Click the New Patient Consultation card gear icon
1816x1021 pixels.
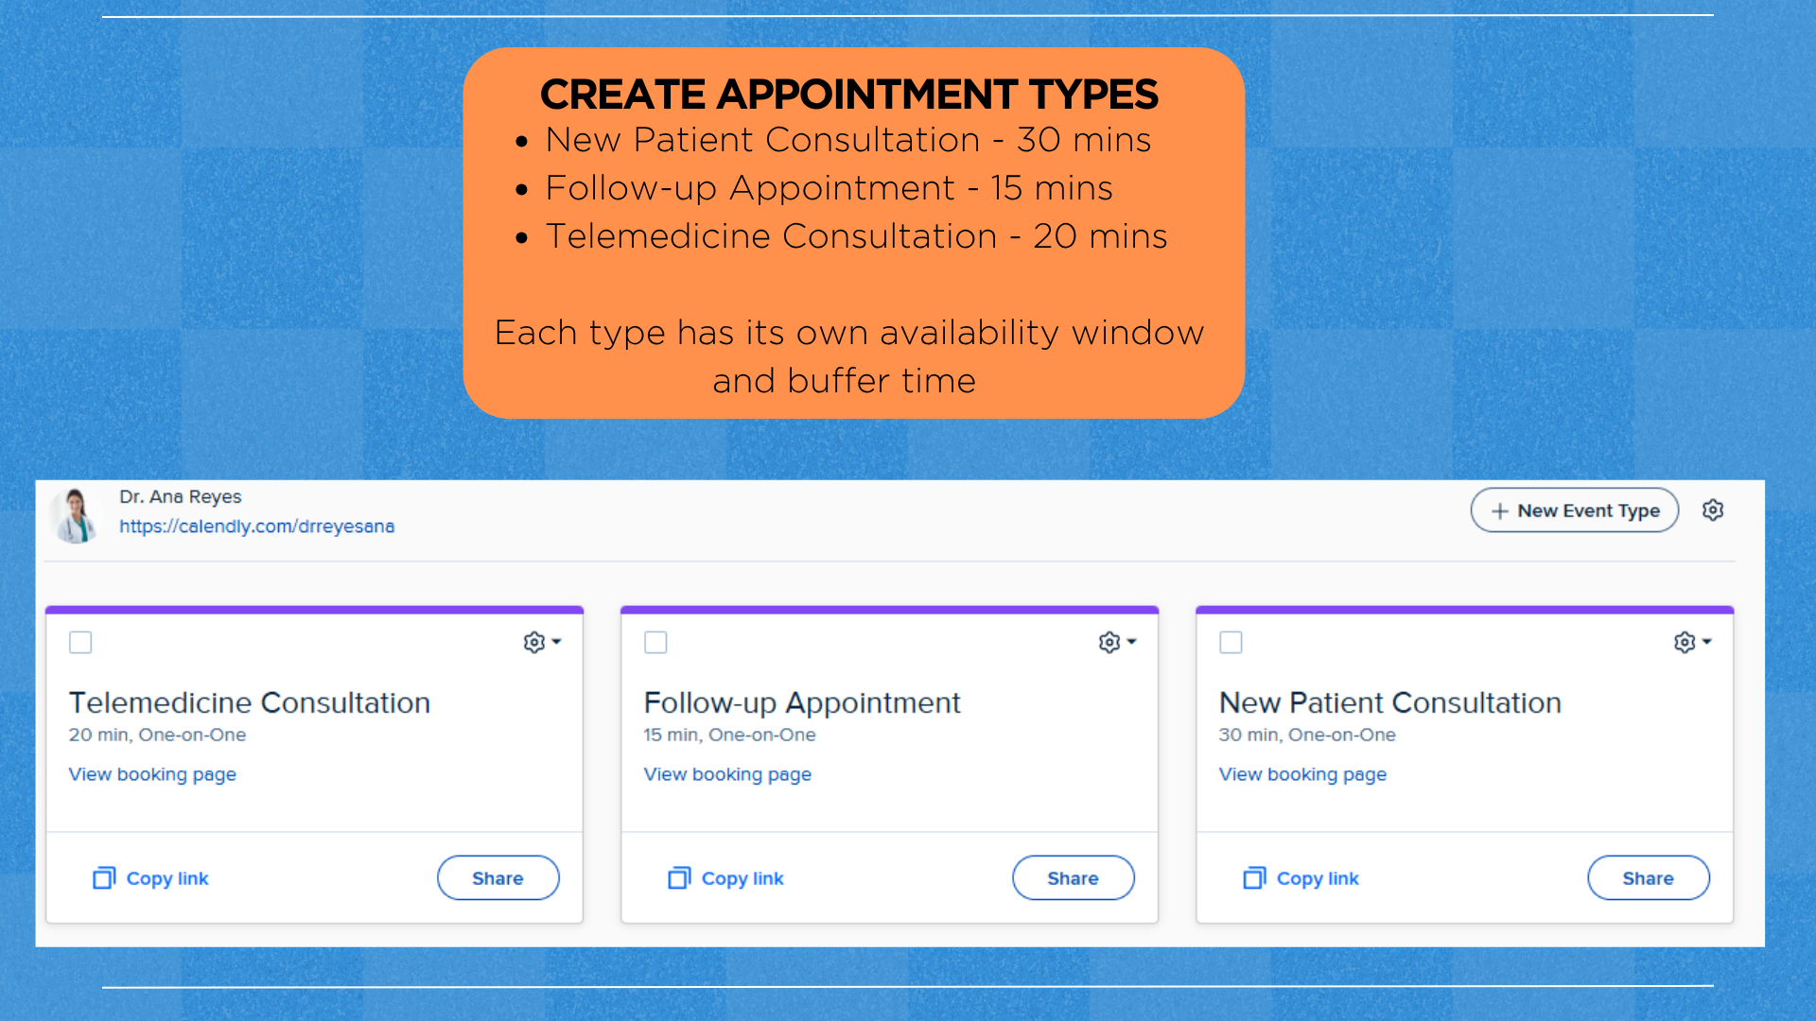click(1685, 643)
